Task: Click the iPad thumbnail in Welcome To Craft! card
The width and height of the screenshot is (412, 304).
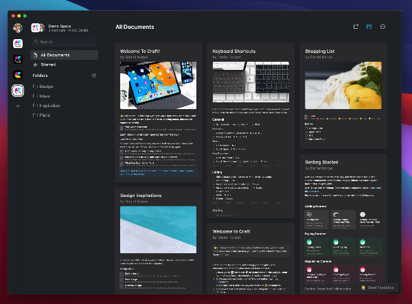Action: coord(158,85)
